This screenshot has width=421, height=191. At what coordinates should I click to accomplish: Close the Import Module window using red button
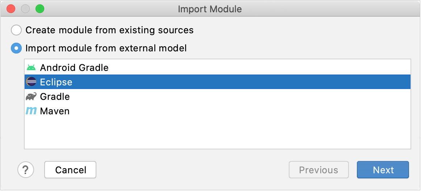click(11, 9)
